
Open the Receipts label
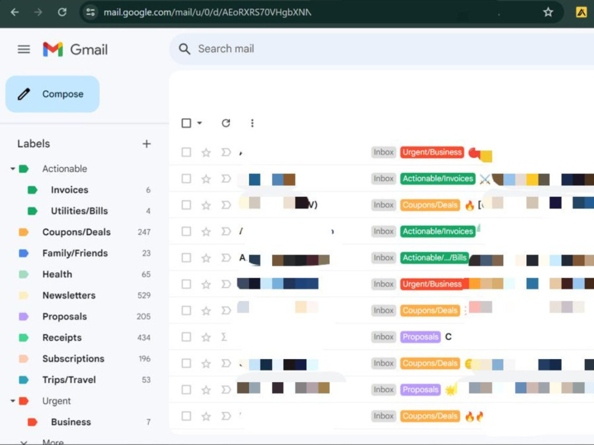62,338
